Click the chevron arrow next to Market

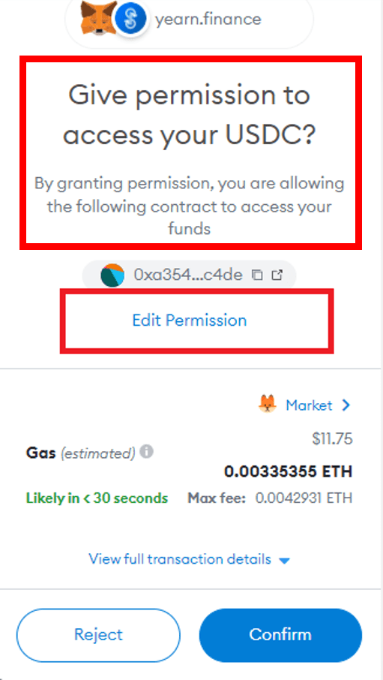[x=346, y=405]
